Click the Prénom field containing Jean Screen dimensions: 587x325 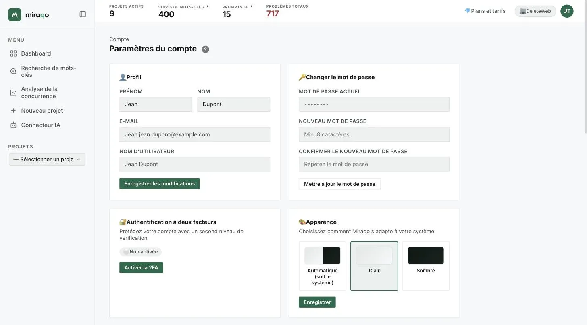(156, 104)
